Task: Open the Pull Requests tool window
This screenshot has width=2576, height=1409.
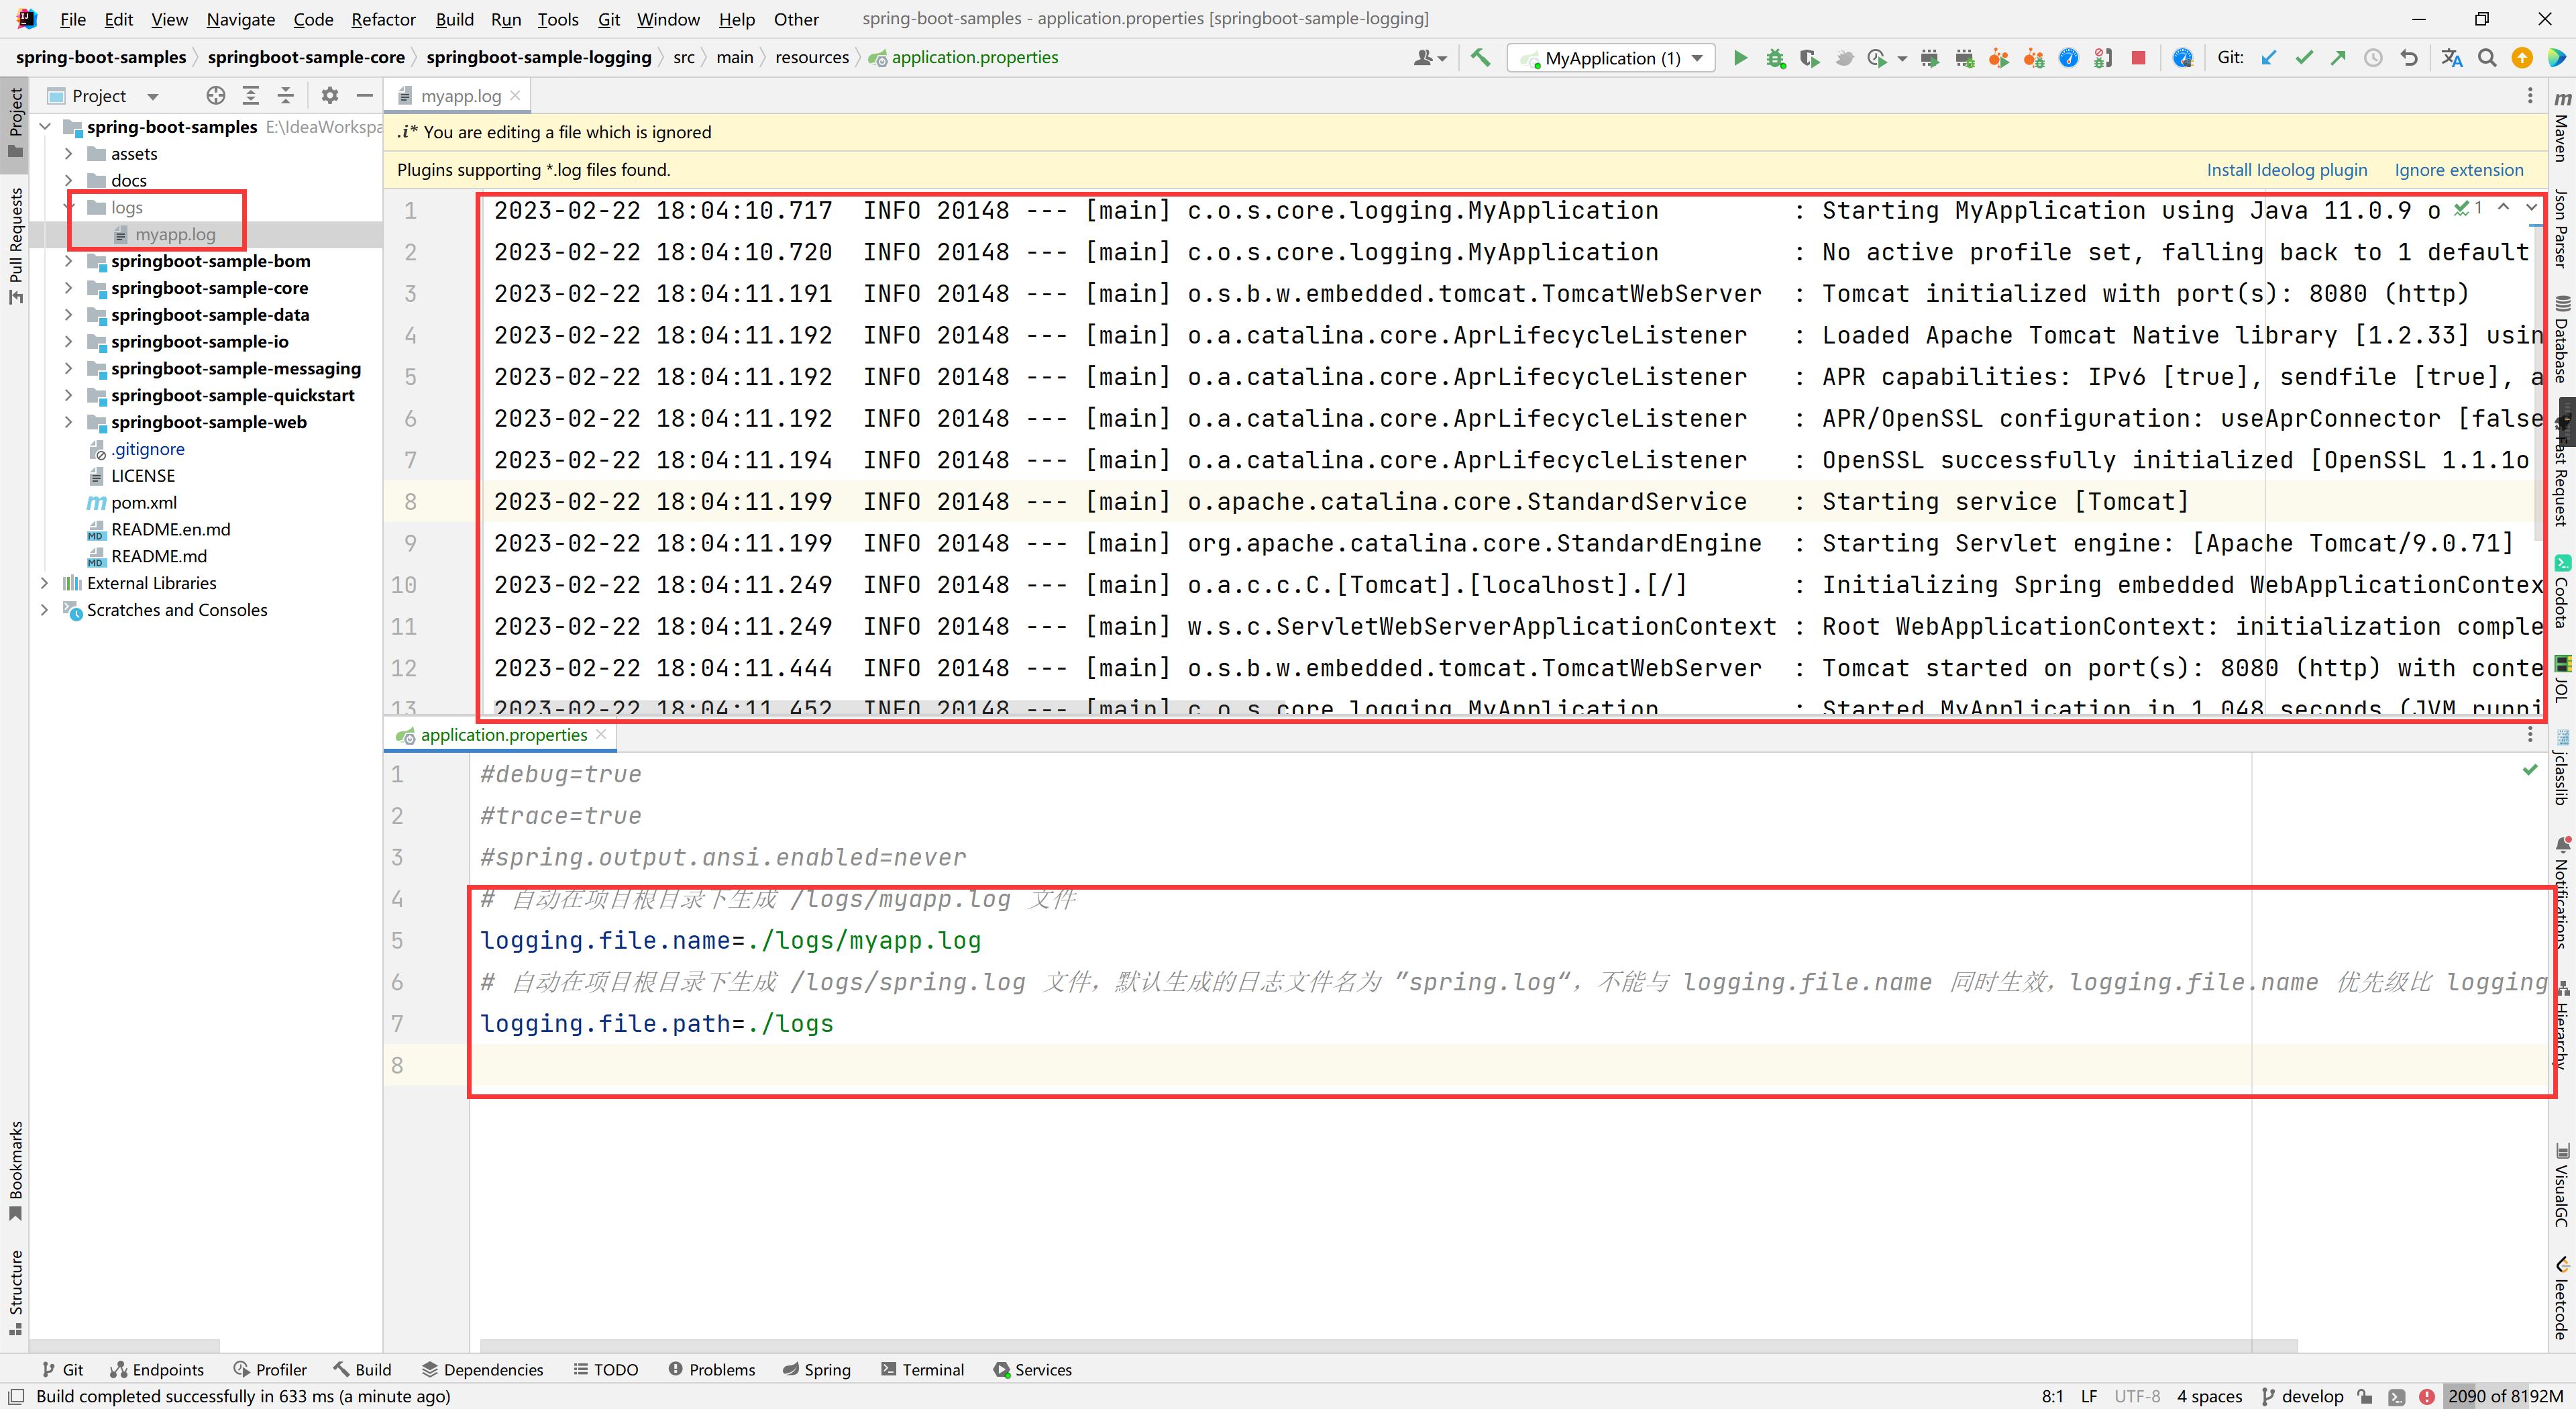Action: point(15,246)
